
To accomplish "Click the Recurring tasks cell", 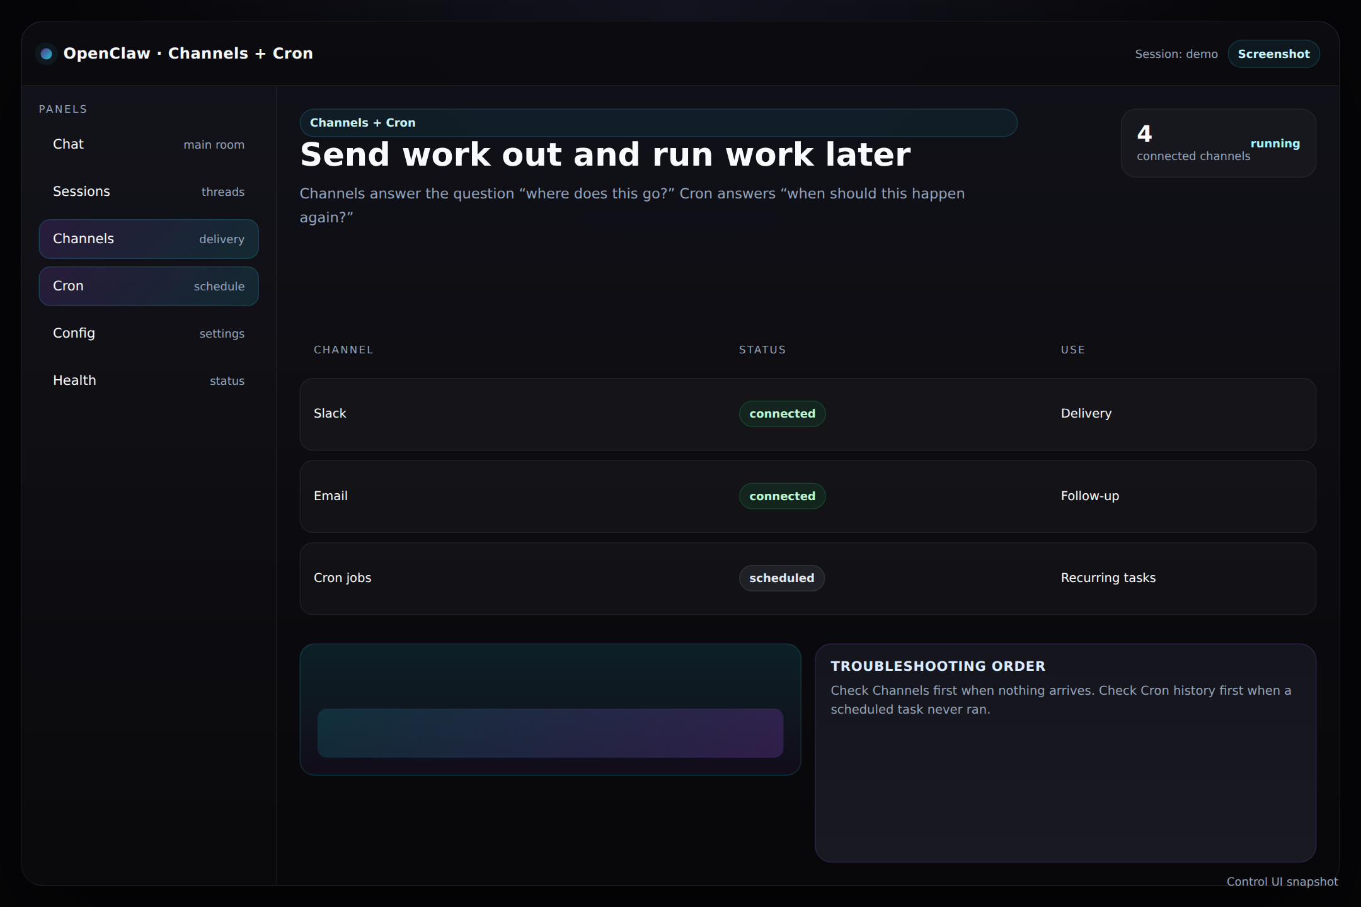I will pos(1108,578).
